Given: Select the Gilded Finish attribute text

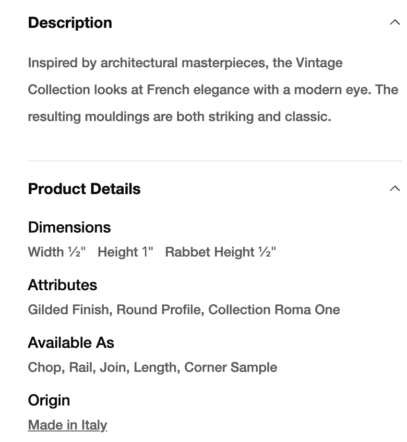Looking at the screenshot, I should tap(68, 309).
